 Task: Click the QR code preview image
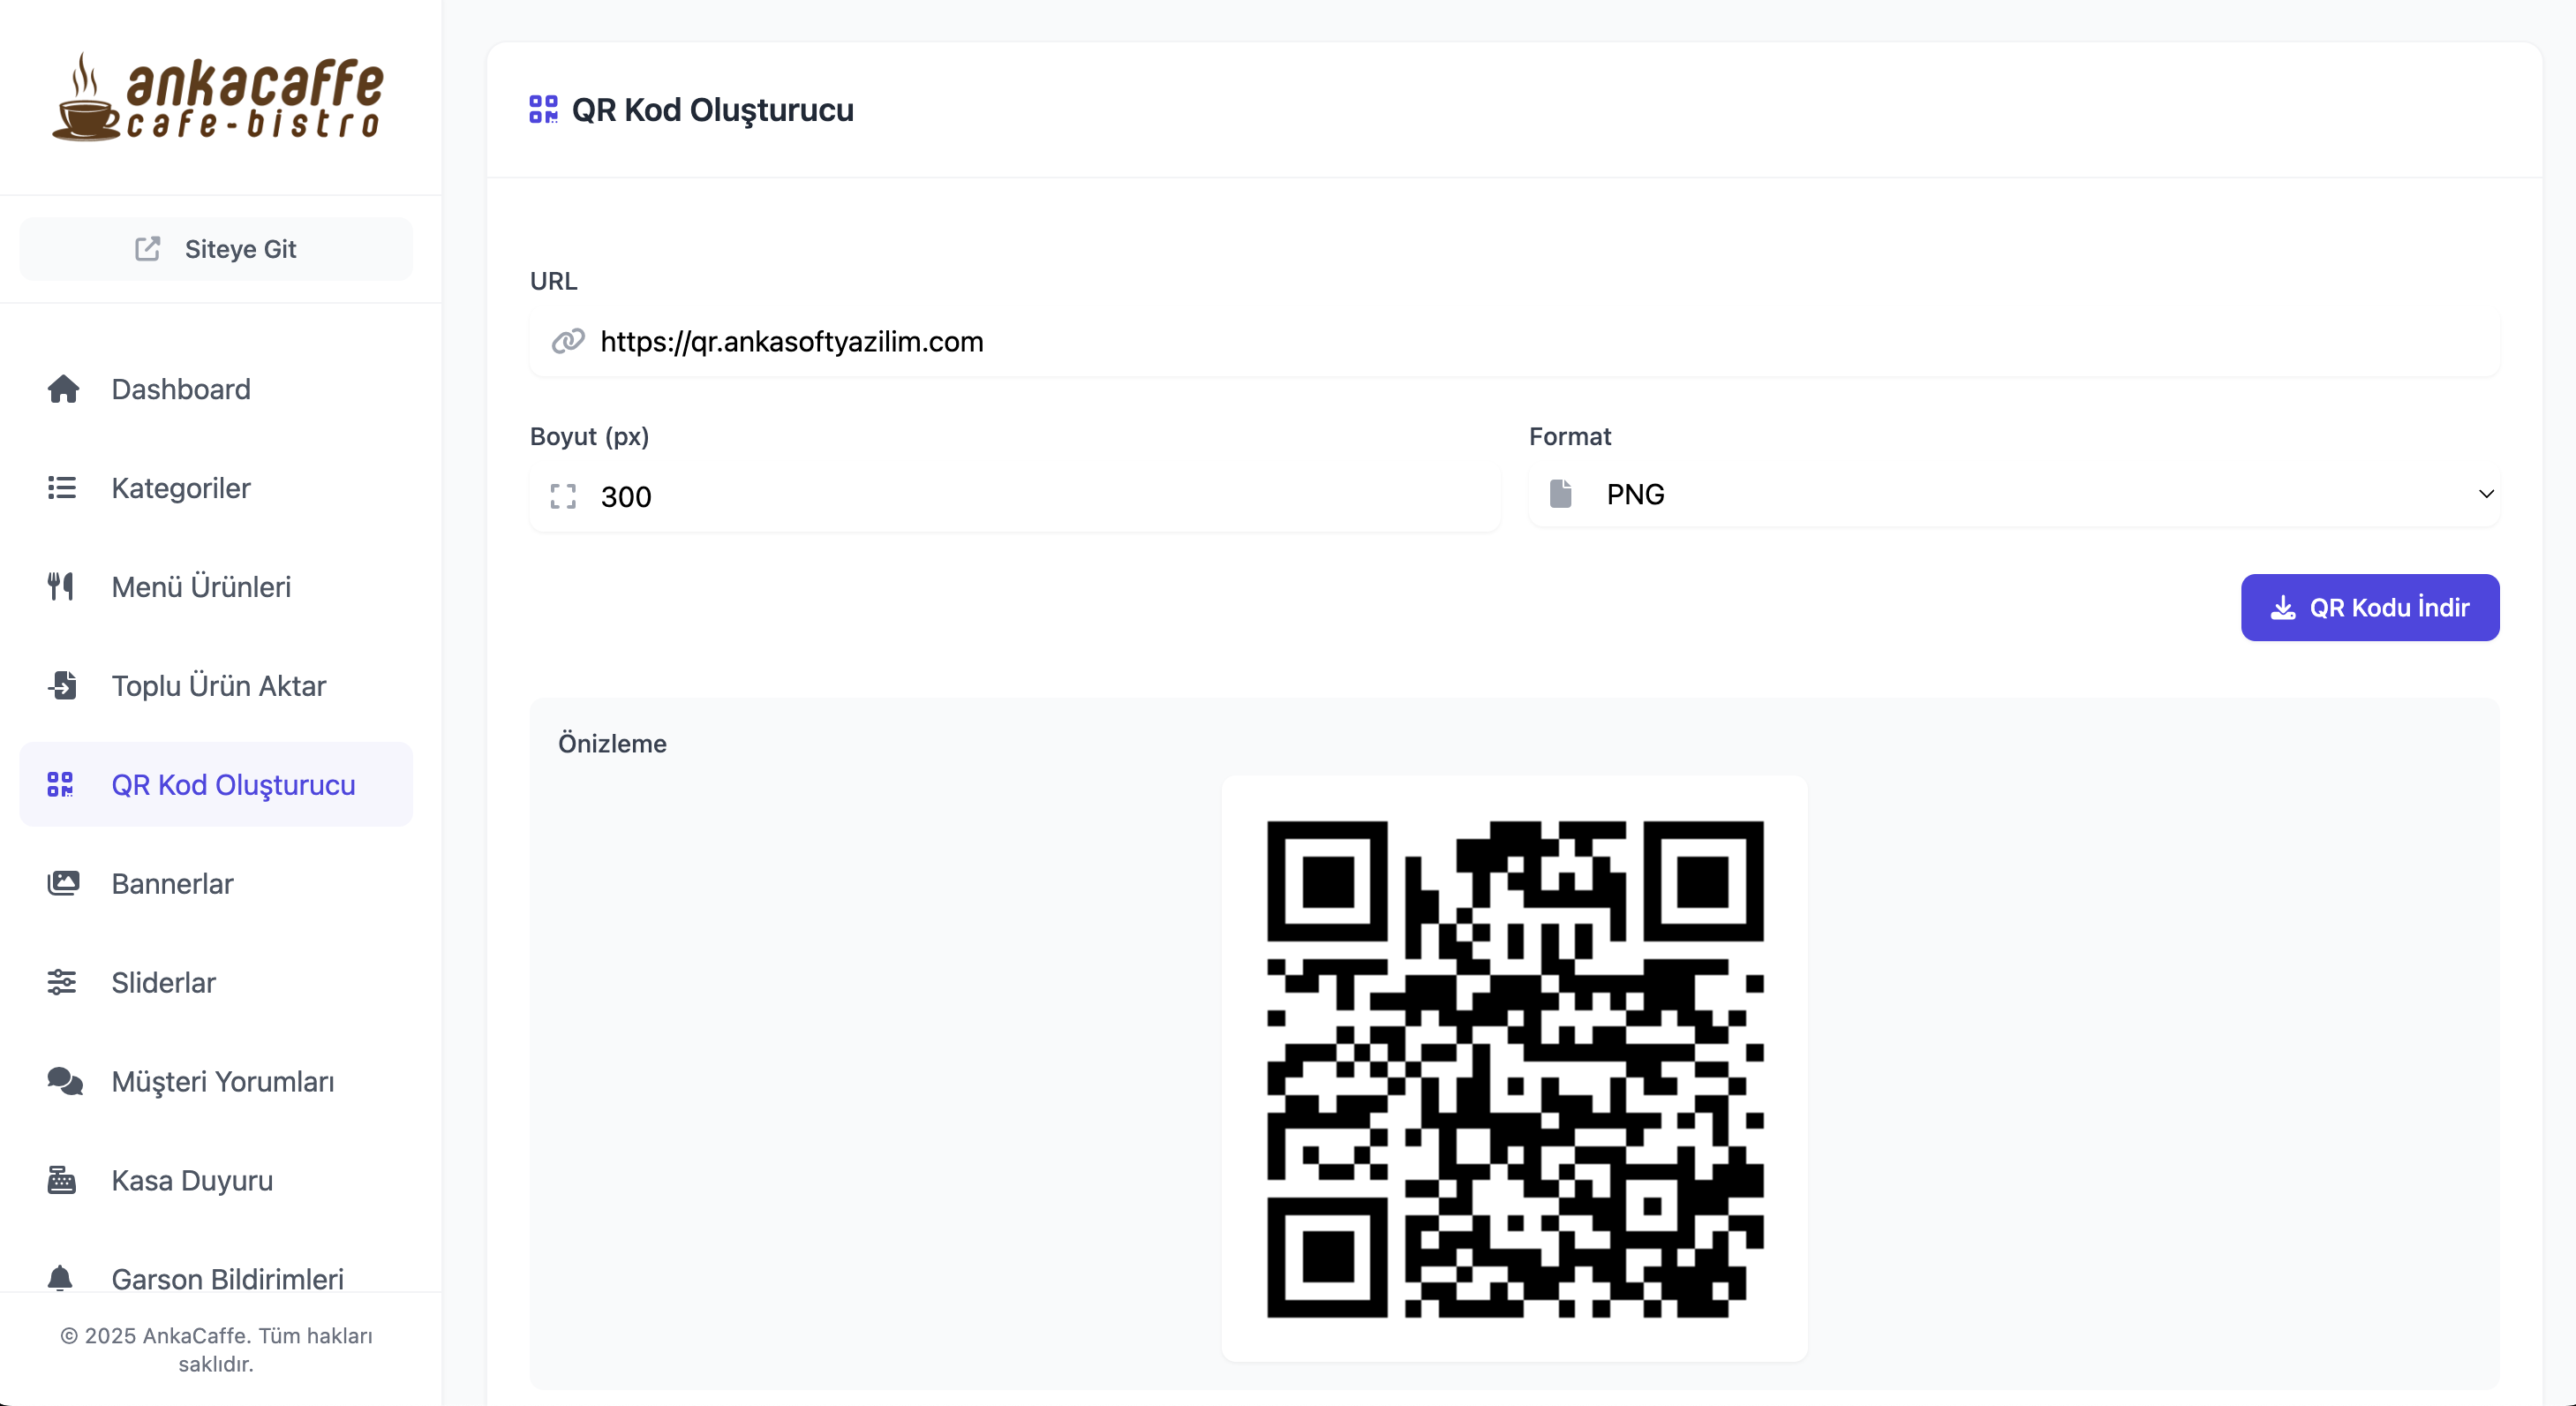click(x=1515, y=1069)
